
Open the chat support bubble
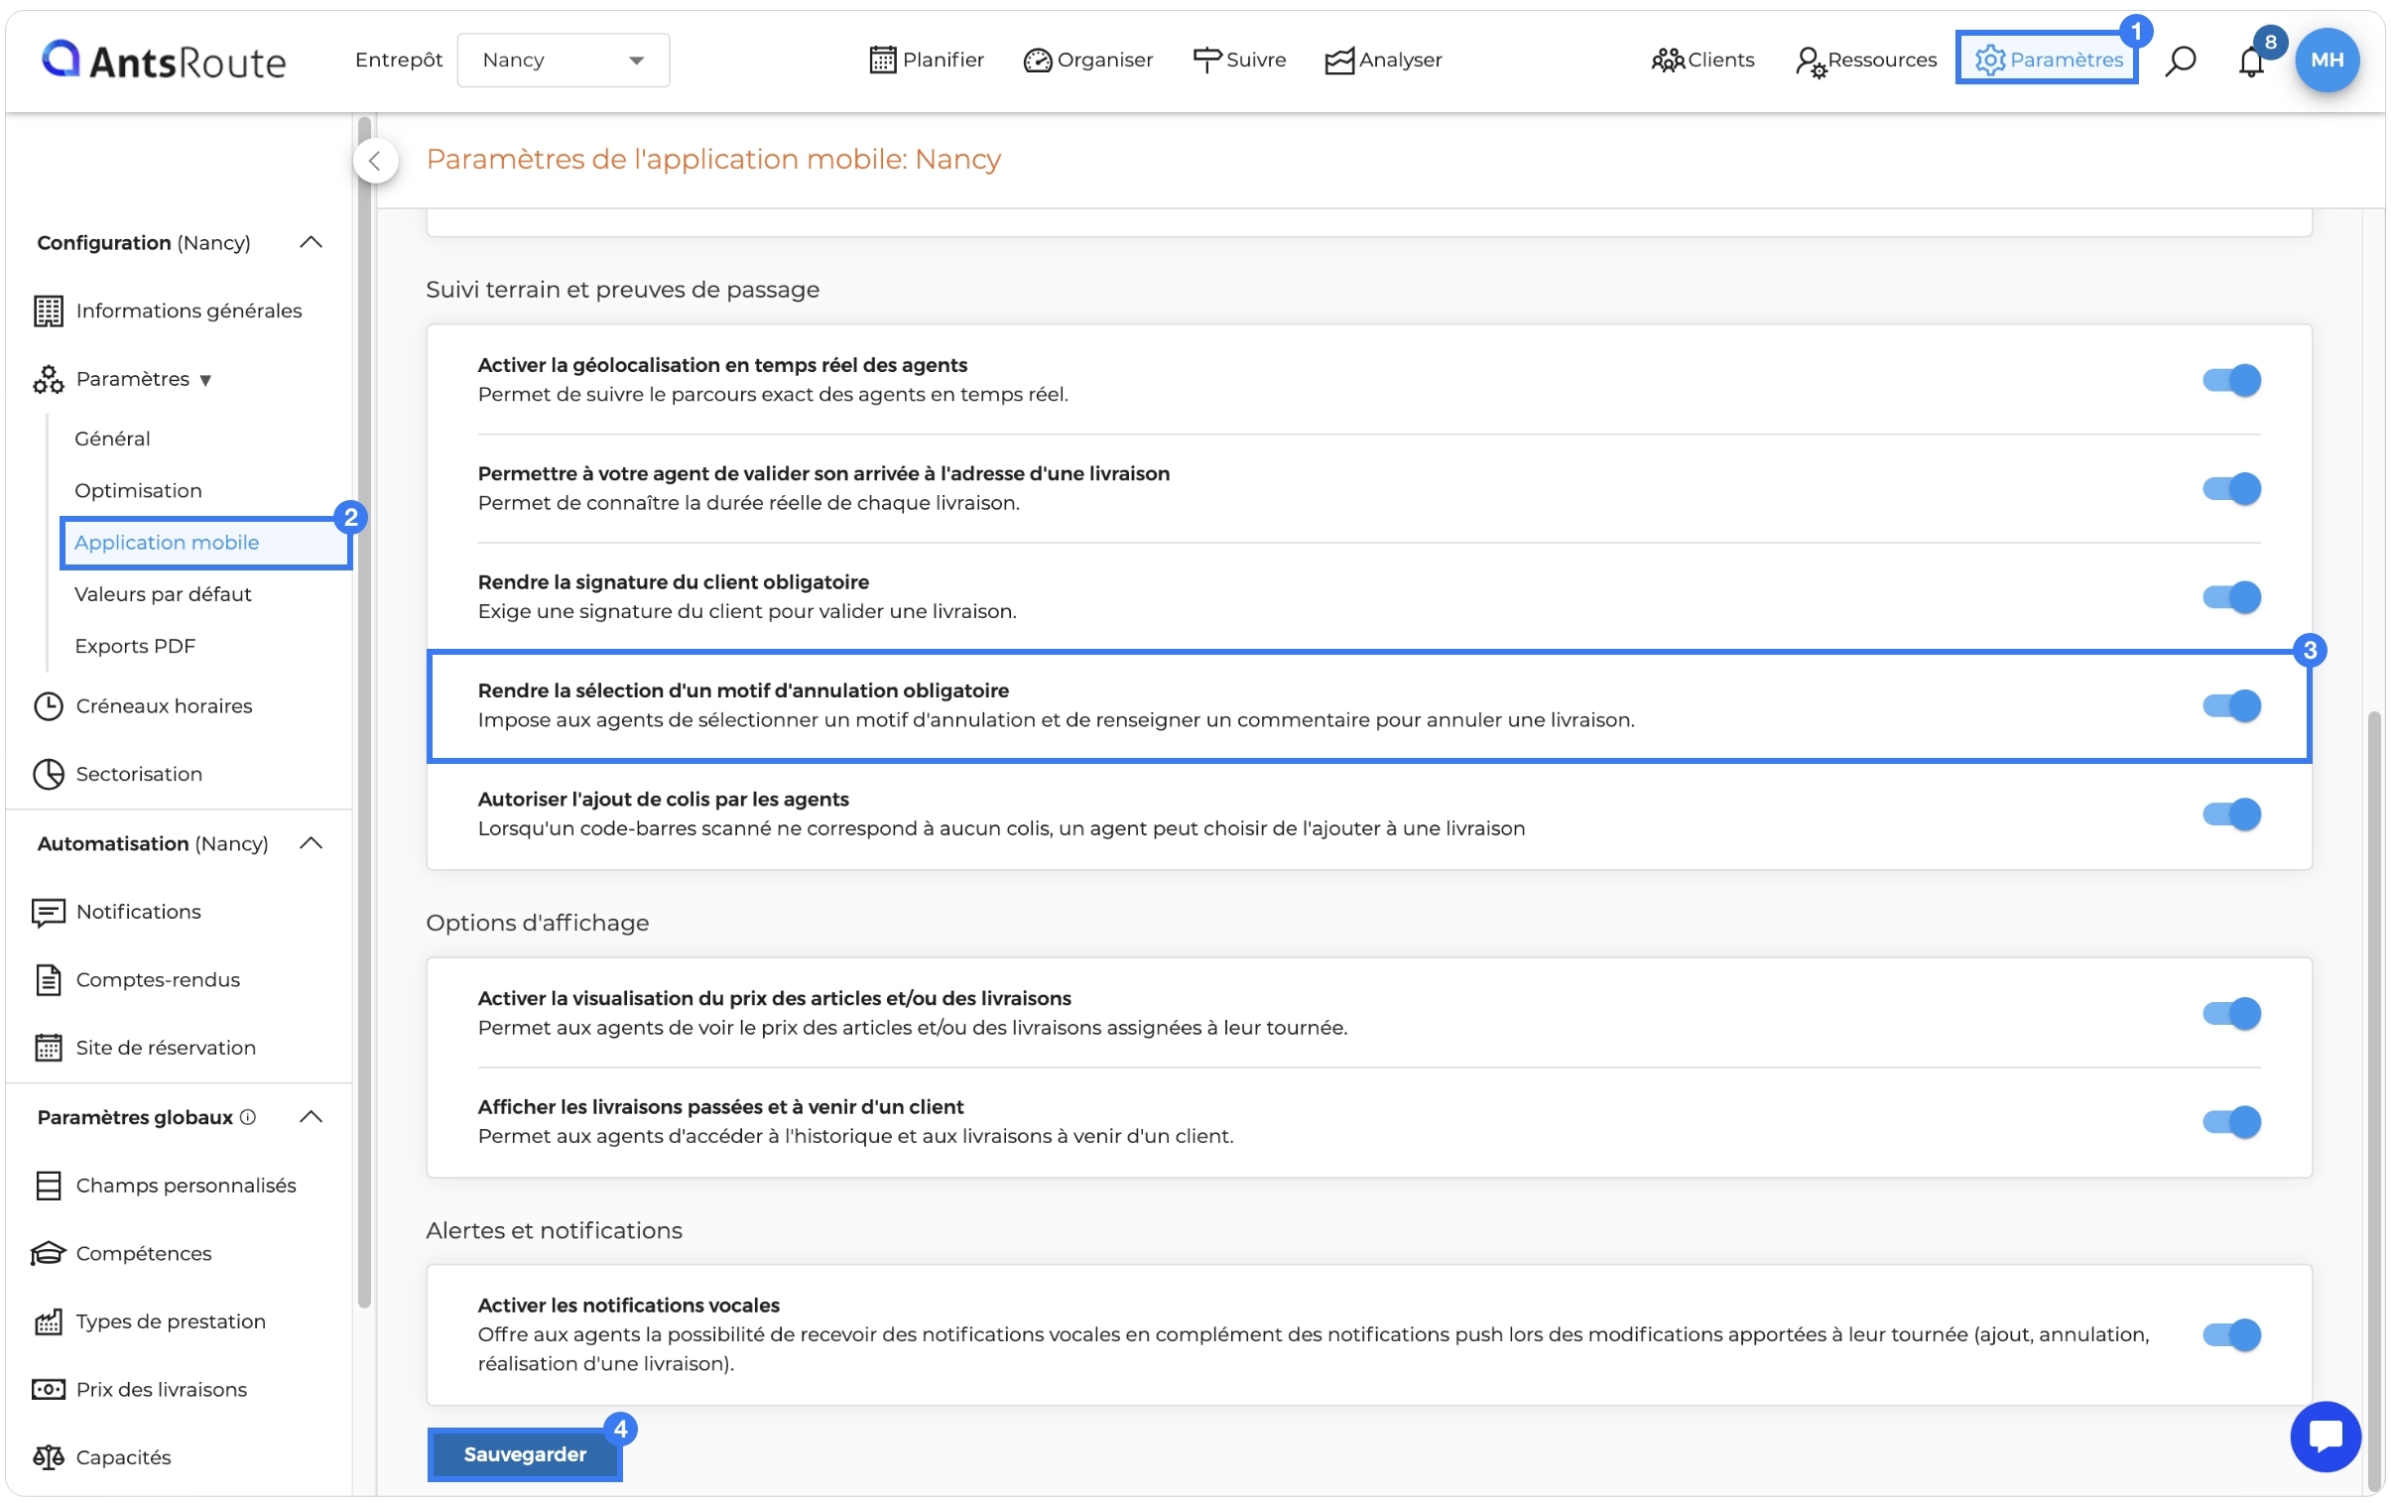2326,1436
